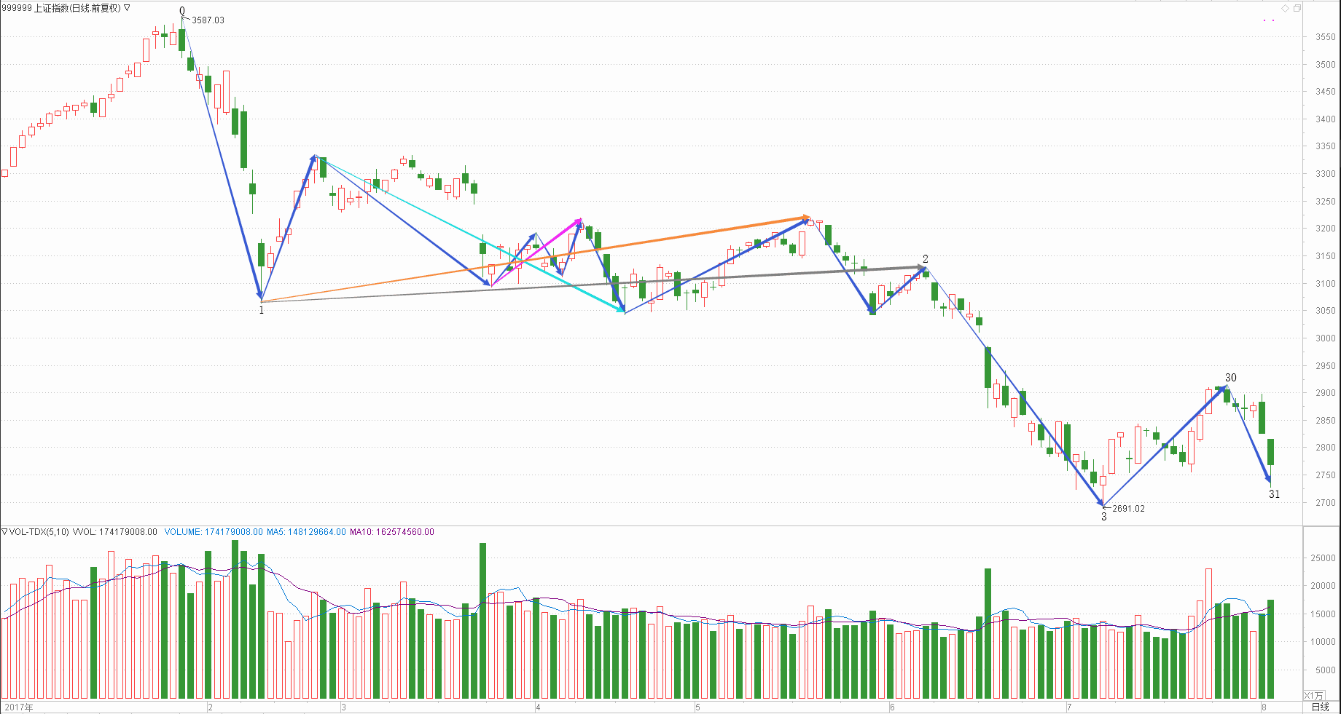Click the MA10 volume average text
The width and height of the screenshot is (1341, 714).
click(391, 532)
